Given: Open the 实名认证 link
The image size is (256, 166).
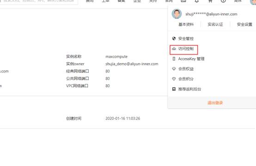Looking at the screenshot, I should [215, 24].
